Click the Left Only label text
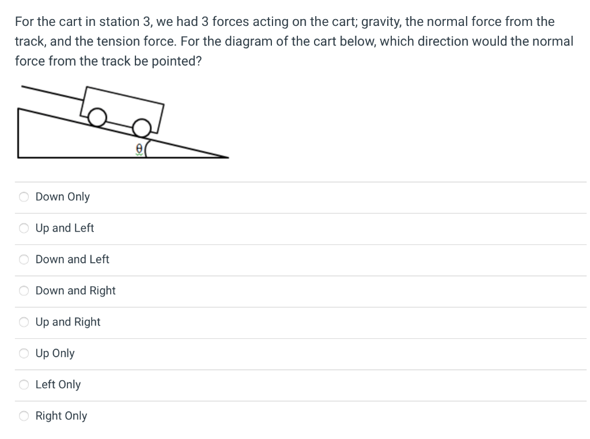The image size is (590, 439). pyautogui.click(x=58, y=384)
